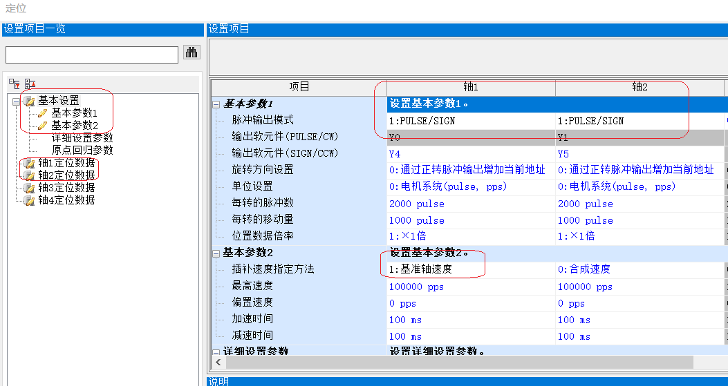Select the 基本参数1 pencil icon

pos(43,113)
